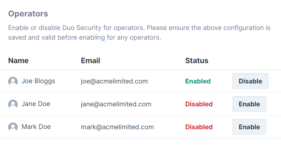The width and height of the screenshot is (281, 145).
Task: Click Joe Bloggs' avatar icon
Action: click(13, 81)
